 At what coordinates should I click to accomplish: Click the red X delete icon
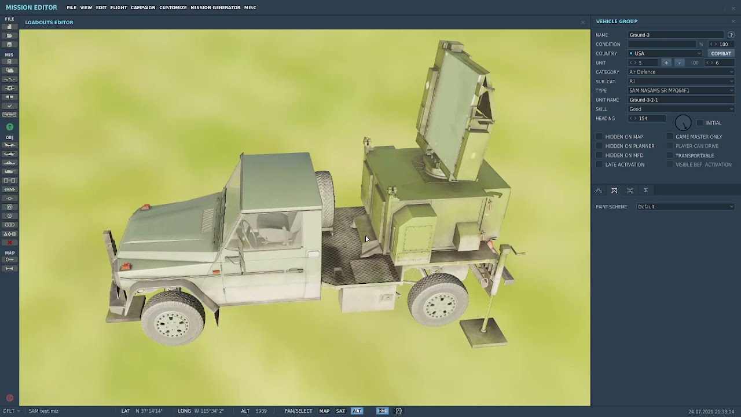pos(9,243)
